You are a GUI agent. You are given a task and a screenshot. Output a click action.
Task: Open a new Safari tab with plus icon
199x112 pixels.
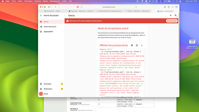coord(172,7)
